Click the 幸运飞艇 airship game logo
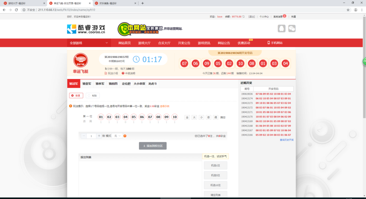This screenshot has height=199, width=366. click(x=80, y=60)
